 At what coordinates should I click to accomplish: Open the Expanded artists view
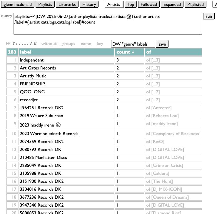pyautogui.click(x=172, y=4)
